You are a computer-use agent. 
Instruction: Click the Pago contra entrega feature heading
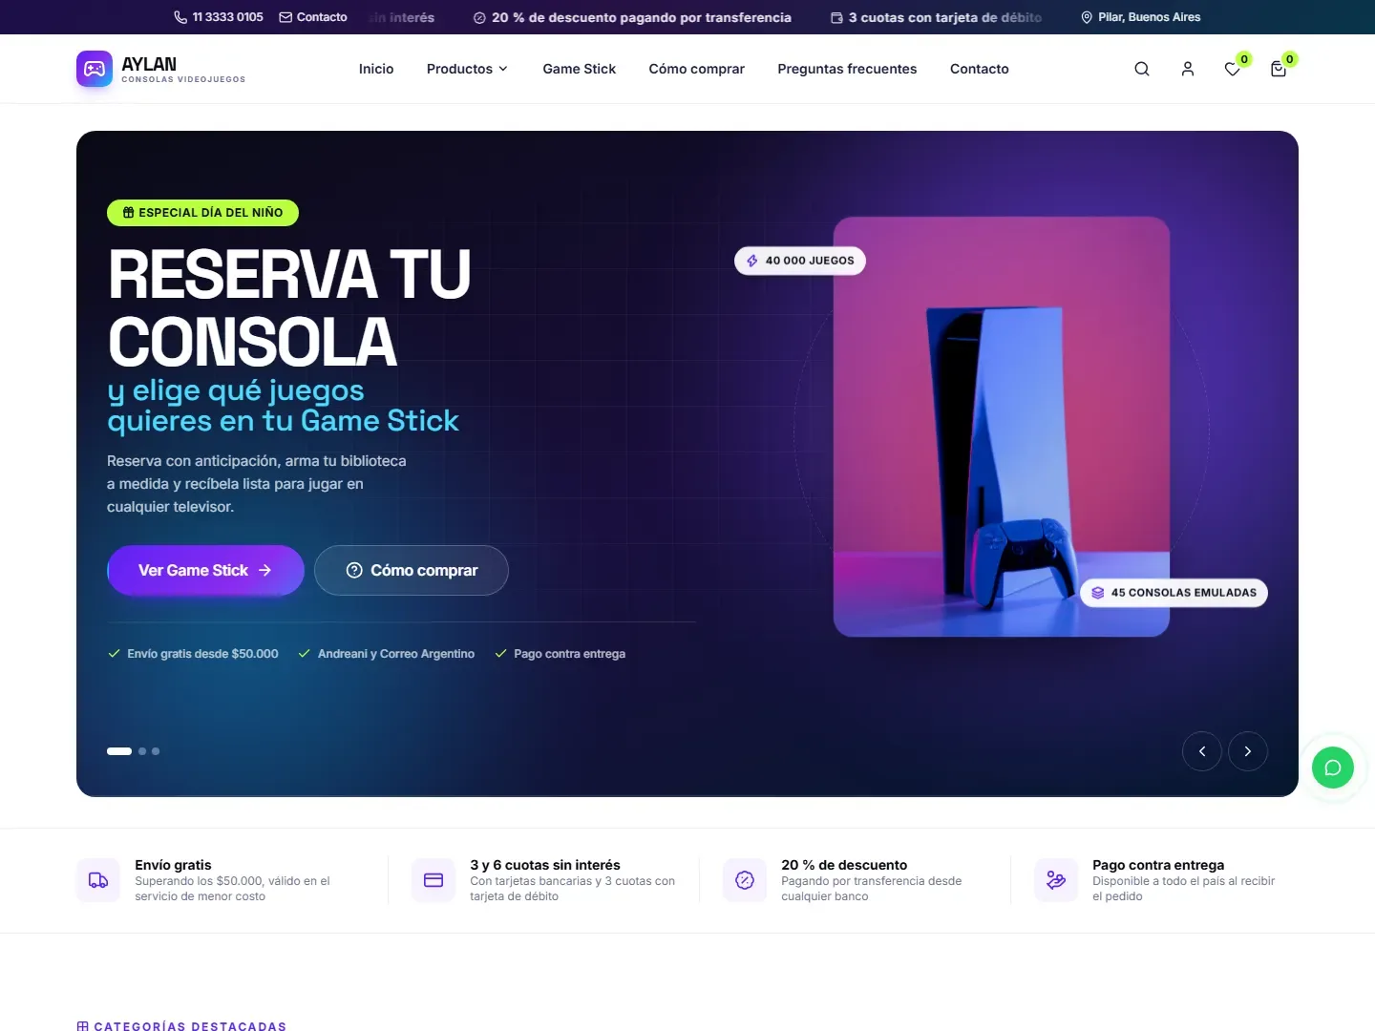[x=1158, y=865]
